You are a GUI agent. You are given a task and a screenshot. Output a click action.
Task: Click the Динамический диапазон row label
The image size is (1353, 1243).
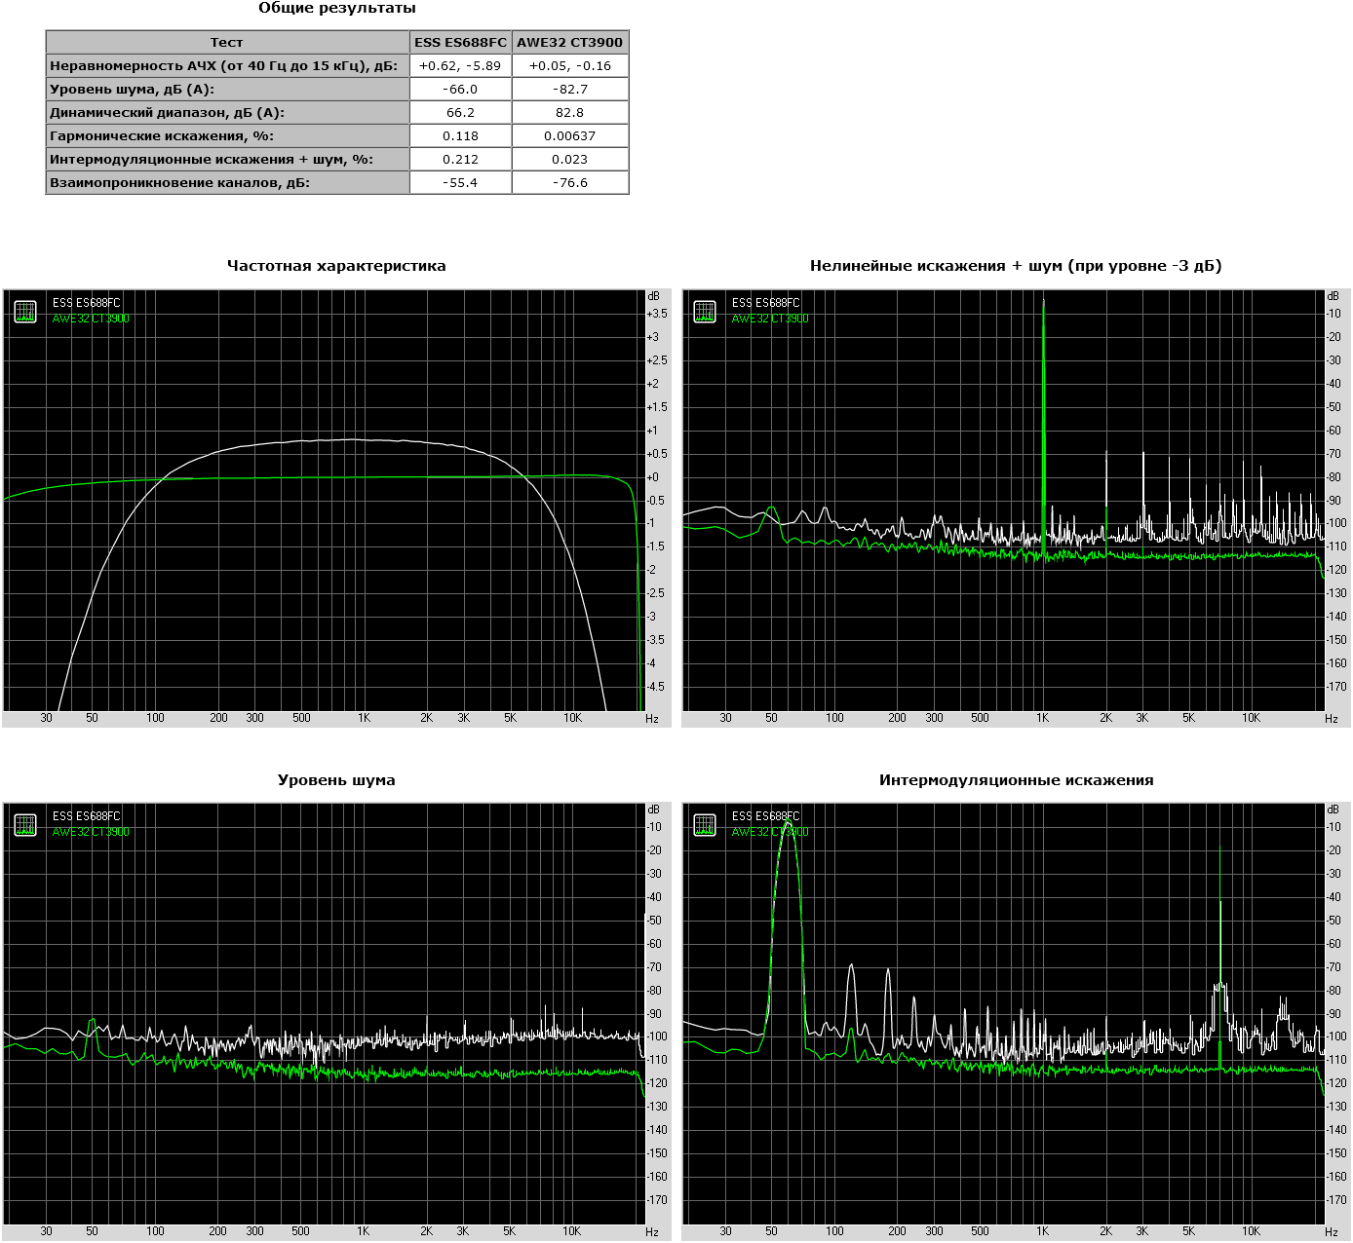pyautogui.click(x=167, y=112)
